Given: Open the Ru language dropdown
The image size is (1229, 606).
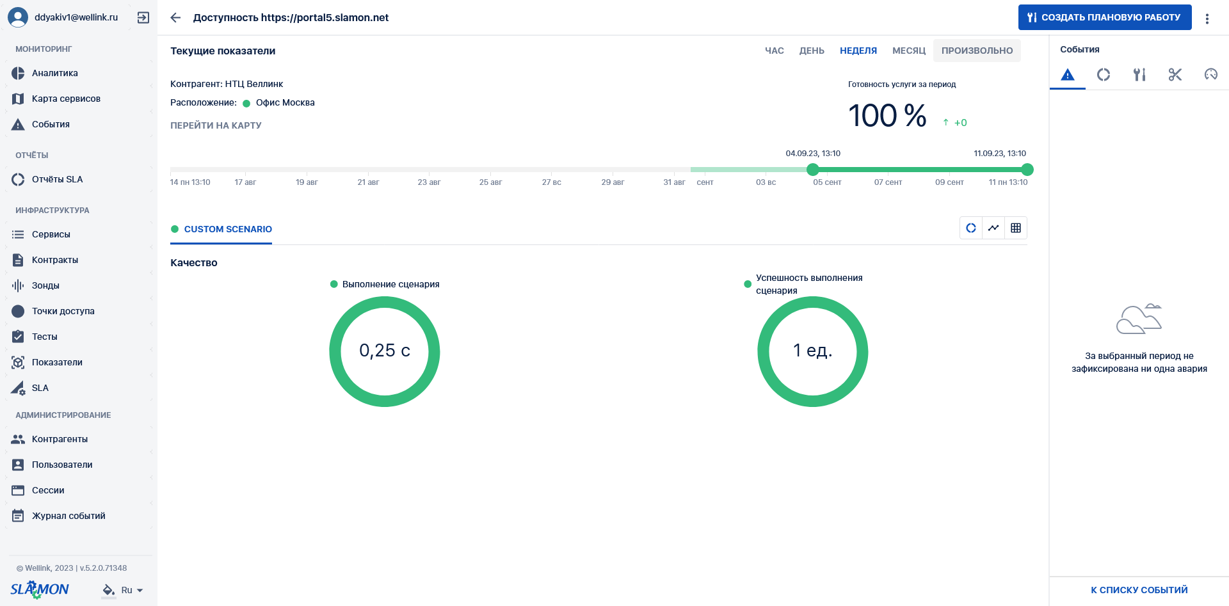Looking at the screenshot, I should click(132, 590).
